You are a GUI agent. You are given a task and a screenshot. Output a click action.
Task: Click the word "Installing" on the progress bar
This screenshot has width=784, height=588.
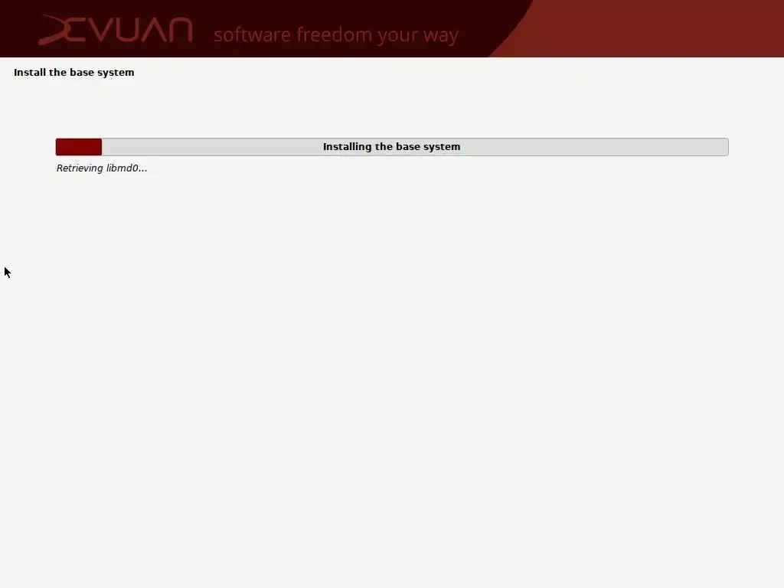click(347, 147)
